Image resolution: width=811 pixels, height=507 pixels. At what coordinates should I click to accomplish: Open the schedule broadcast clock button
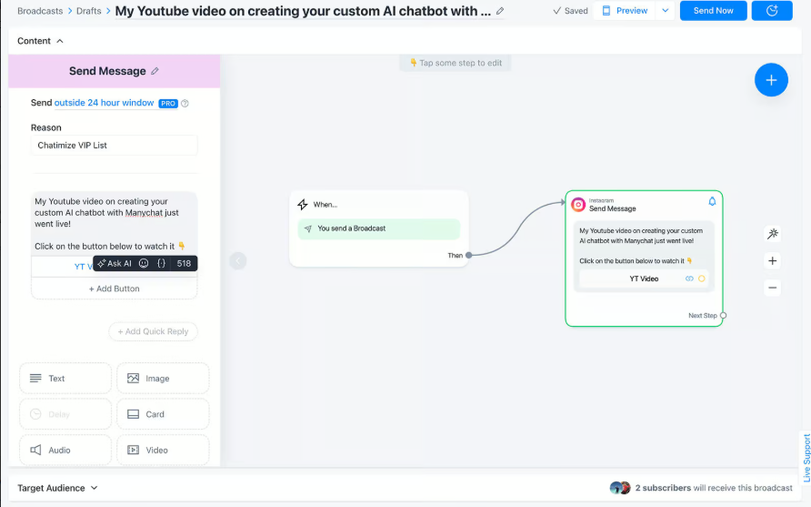(x=772, y=10)
